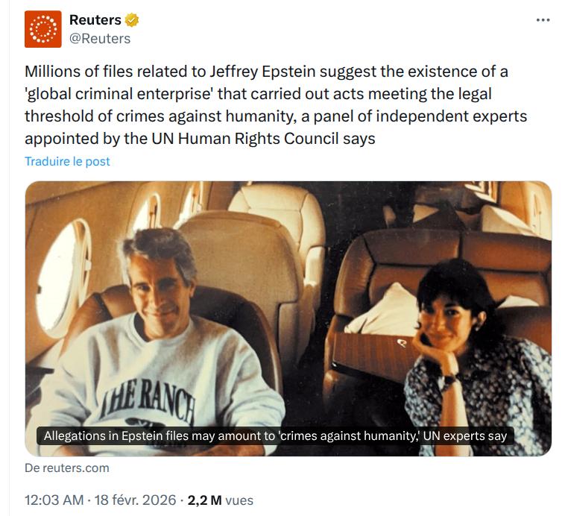Click the bold "2,2 M" view number

coord(203,500)
